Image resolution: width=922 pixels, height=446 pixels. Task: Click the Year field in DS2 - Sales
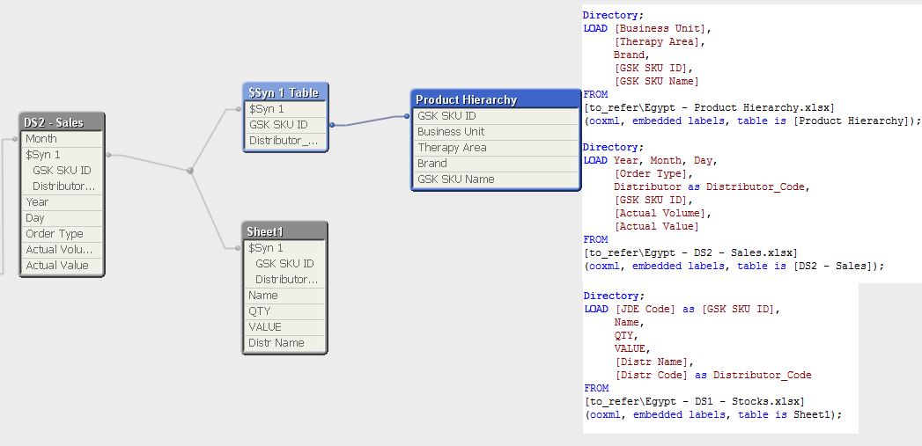(37, 202)
